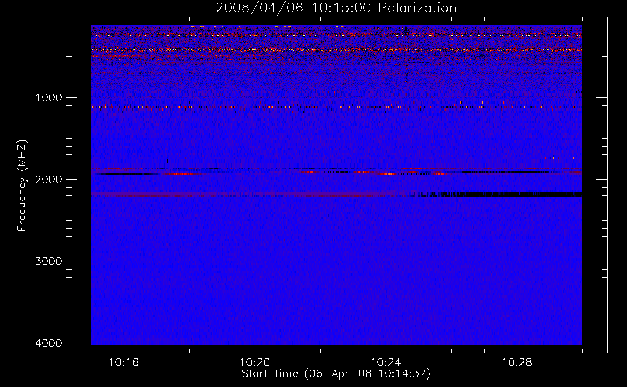Click the 4000 frequency tick label
This screenshot has width=627, height=387.
[48, 343]
